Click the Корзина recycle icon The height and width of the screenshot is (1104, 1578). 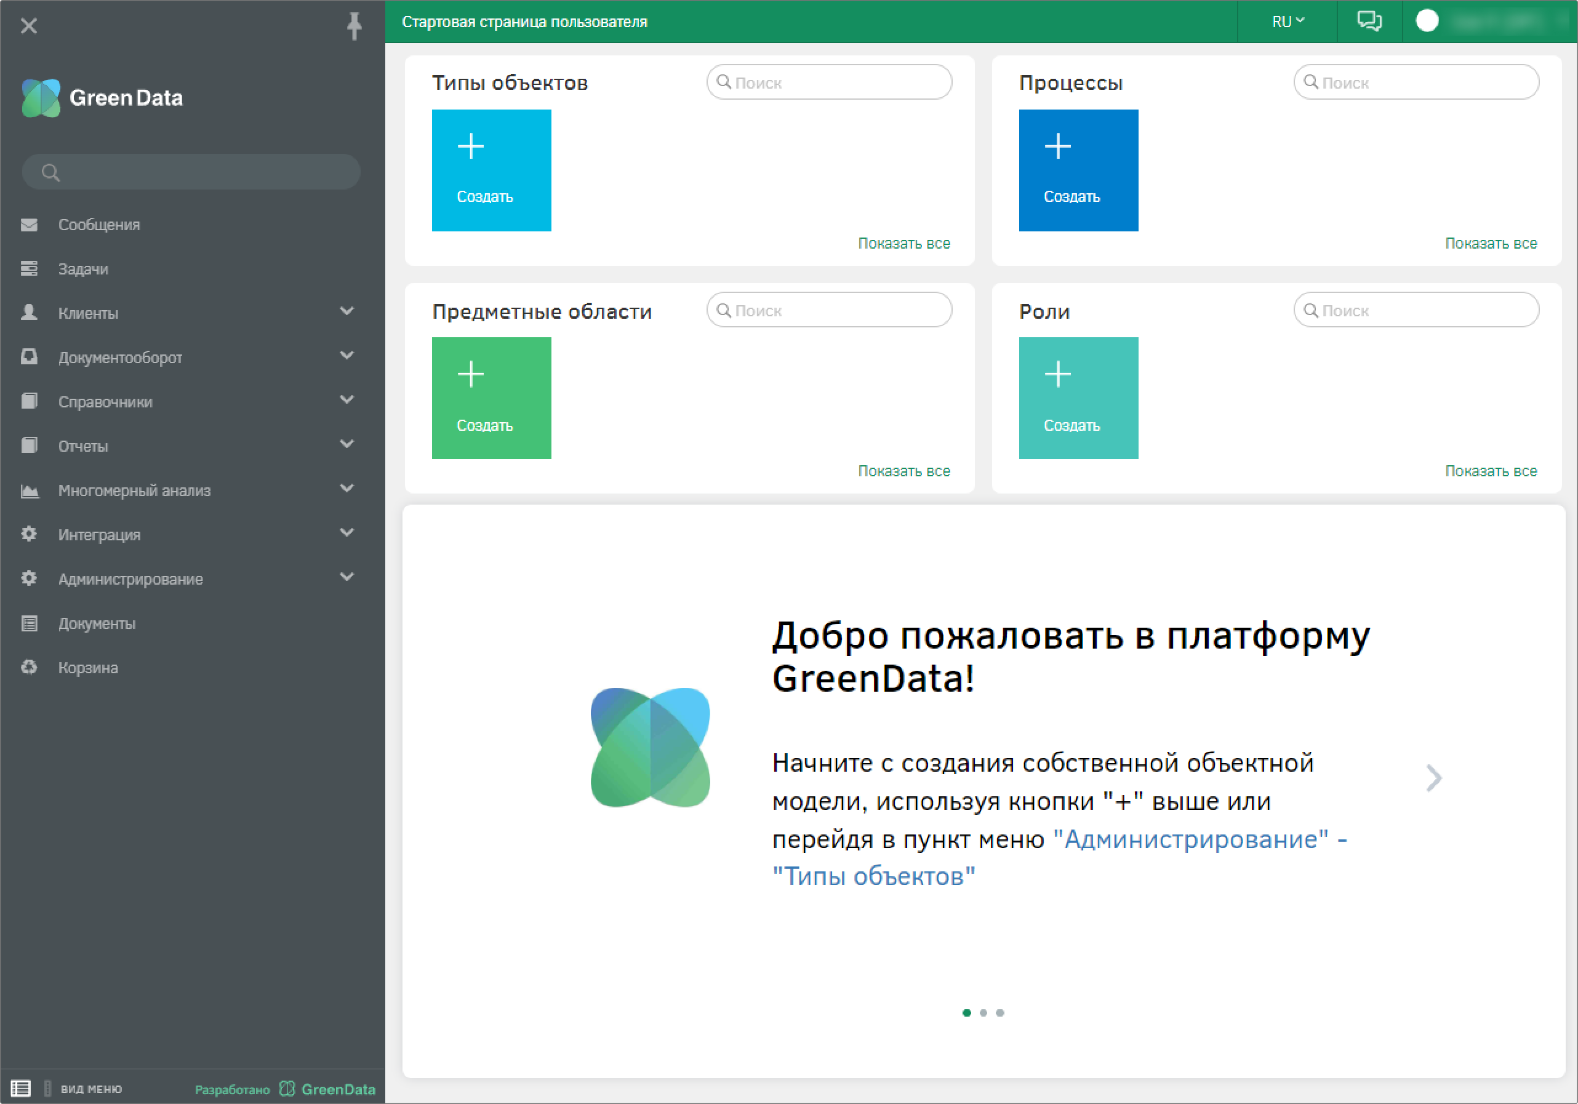29,667
